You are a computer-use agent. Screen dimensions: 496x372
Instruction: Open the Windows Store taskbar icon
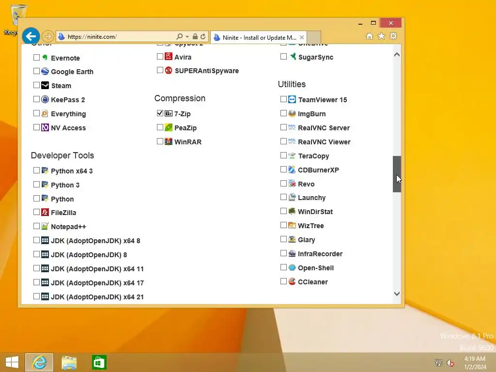pyautogui.click(x=99, y=362)
